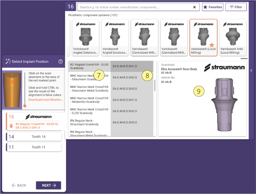Image resolution: width=256 pixels, height=194 pixels.
Task: Select tooth 16 Straumann entry
Action: tap(34, 121)
